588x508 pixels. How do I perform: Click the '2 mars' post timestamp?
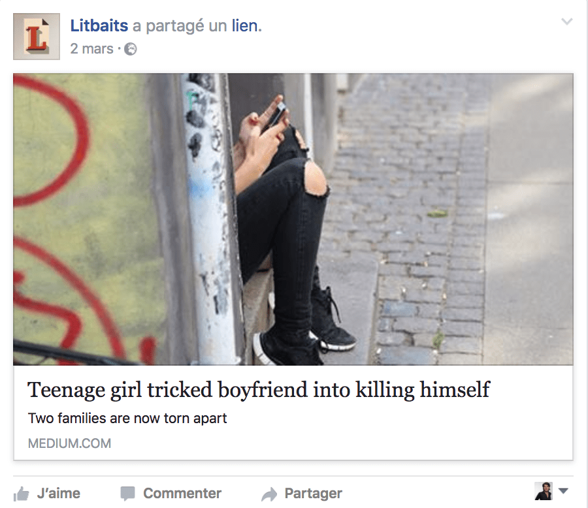91,49
